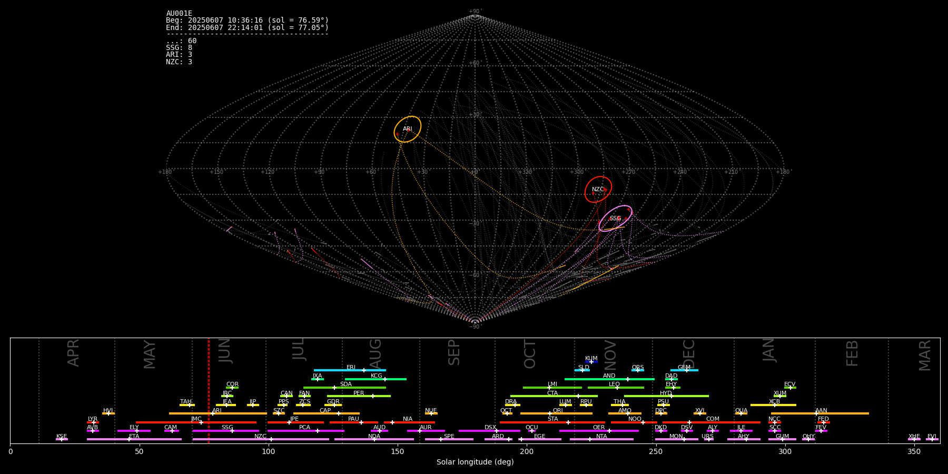This screenshot has width=948, height=474.
Task: Select the LYR shower bar
Action: pyautogui.click(x=93, y=422)
